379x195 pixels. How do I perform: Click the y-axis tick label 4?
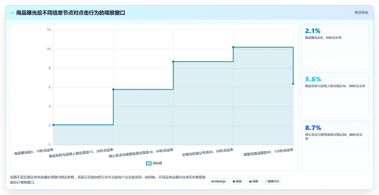coord(50,107)
